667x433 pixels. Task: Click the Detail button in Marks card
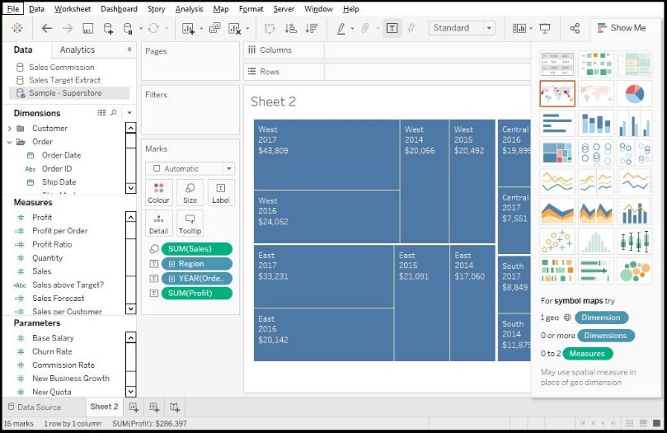[158, 224]
